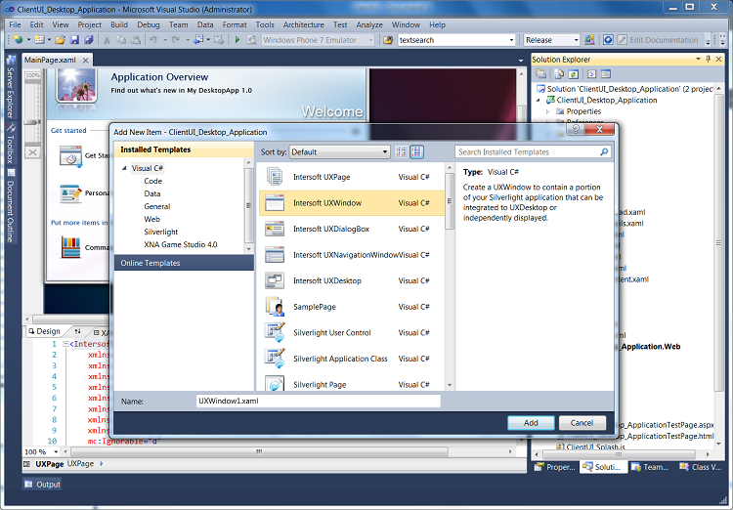
Task: Open the Windows Phone 7 Emulator dropdown
Action: coord(318,40)
